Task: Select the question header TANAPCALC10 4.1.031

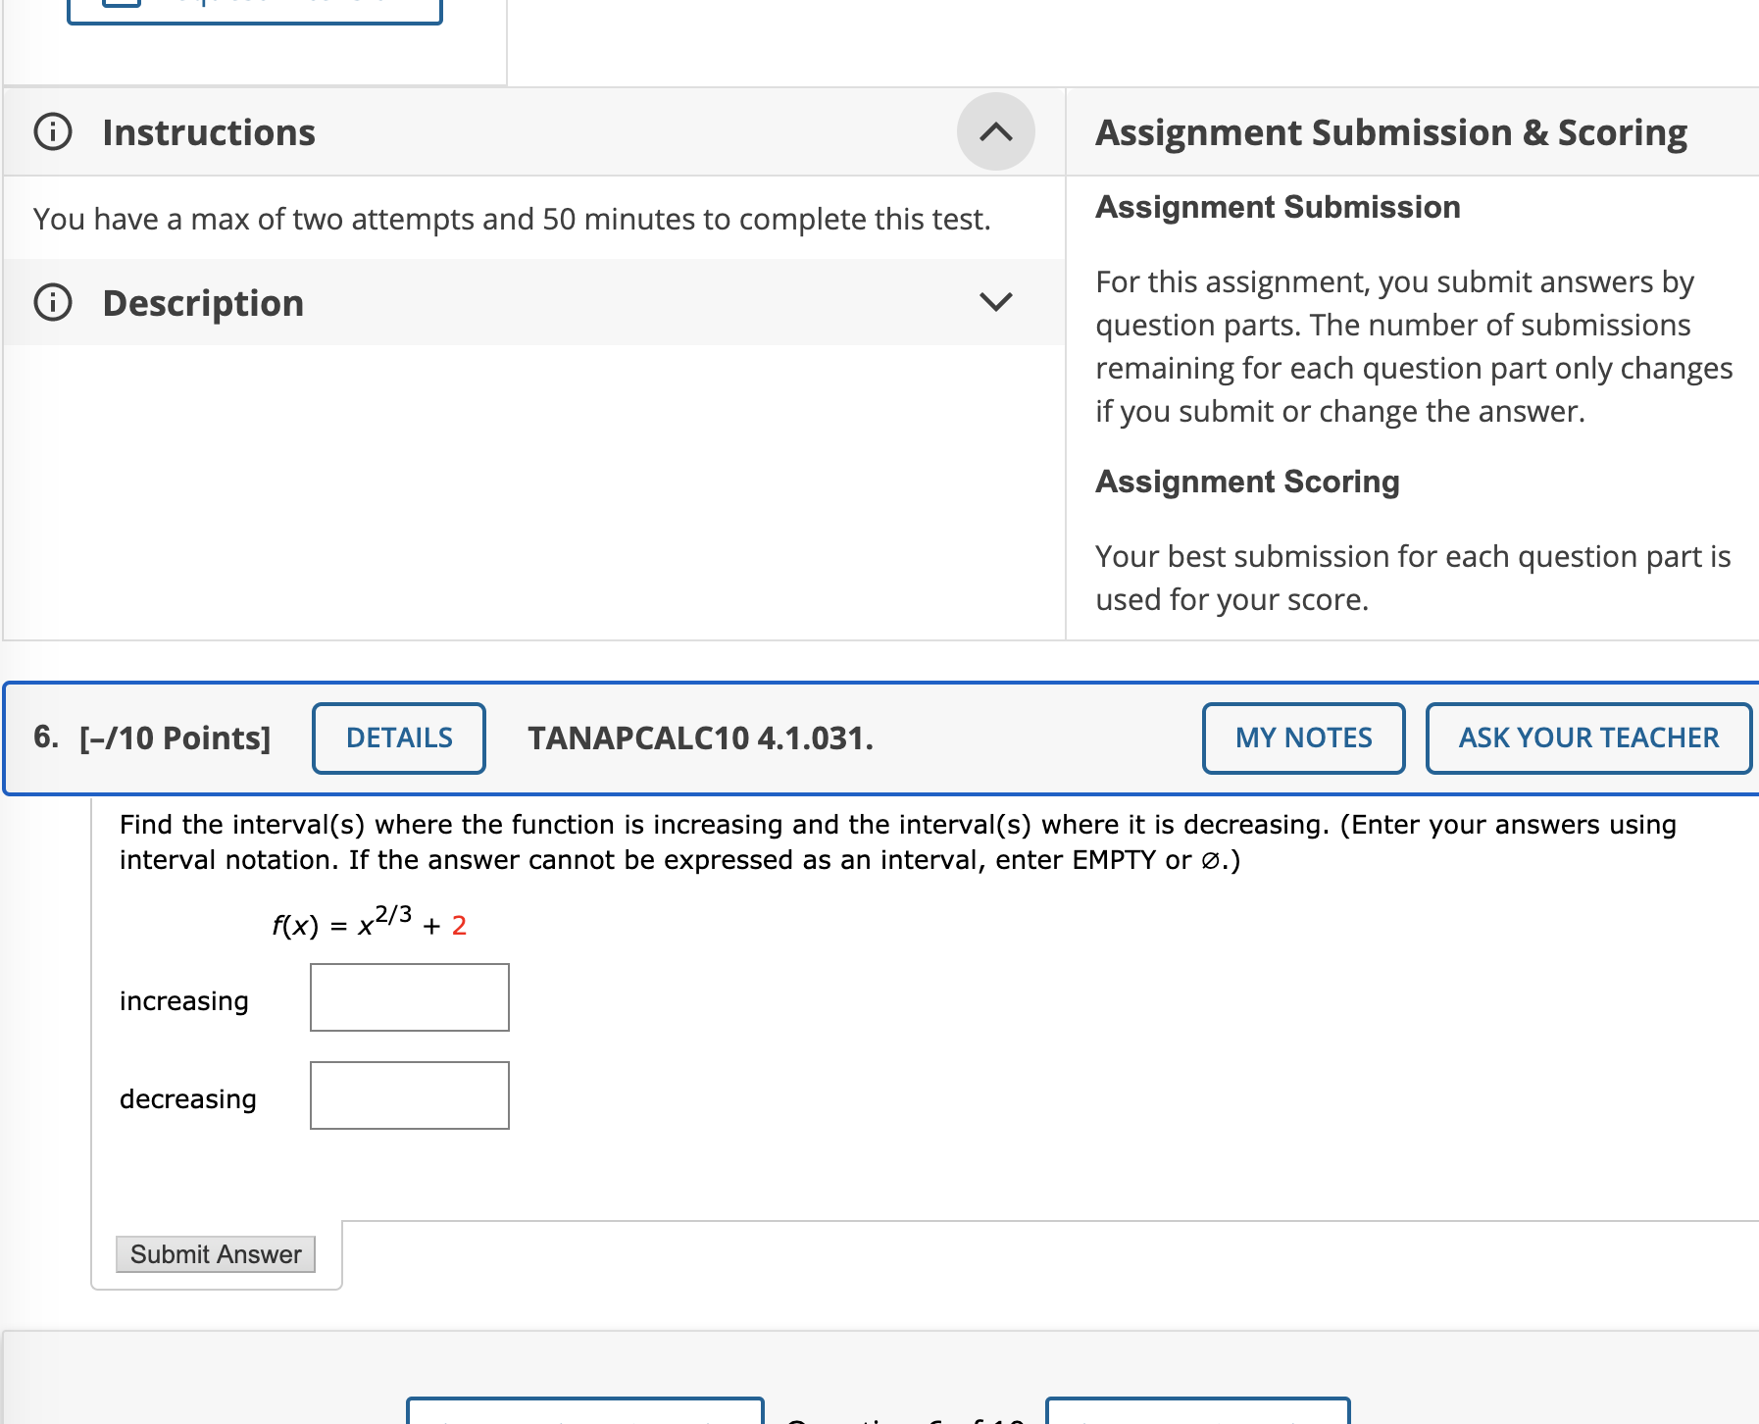Action: 698,737
